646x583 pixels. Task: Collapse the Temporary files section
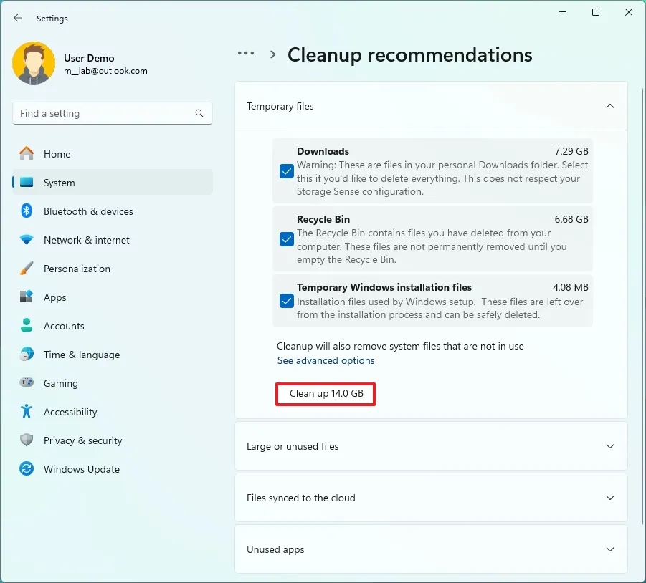[610, 105]
